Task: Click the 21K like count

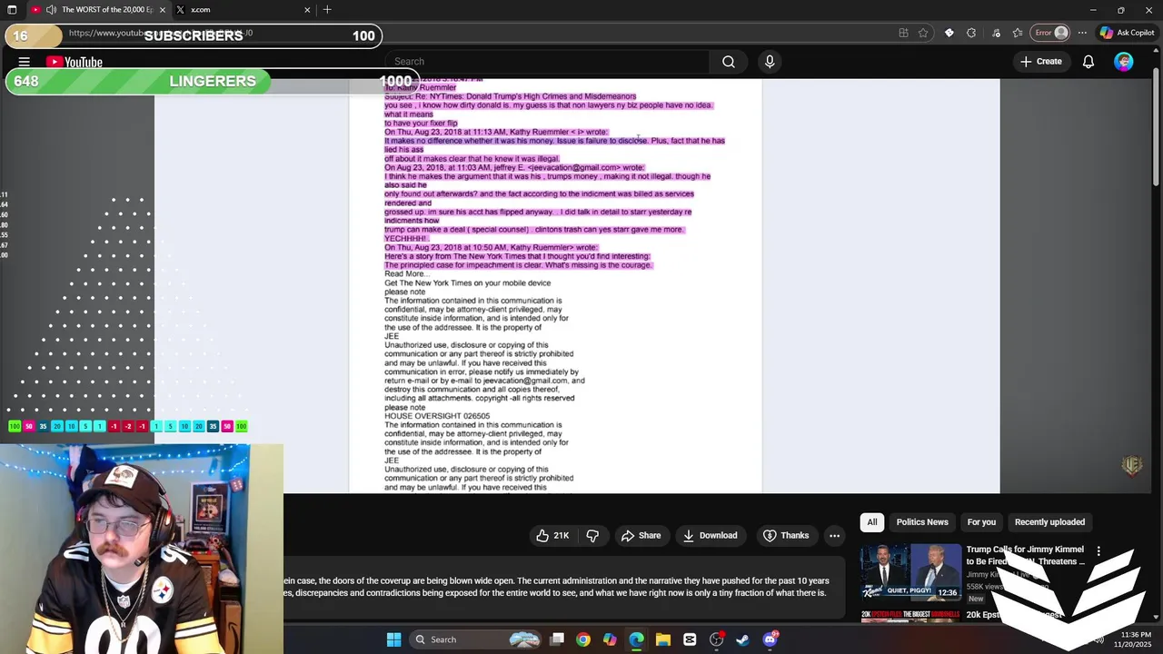Action: pyautogui.click(x=562, y=536)
